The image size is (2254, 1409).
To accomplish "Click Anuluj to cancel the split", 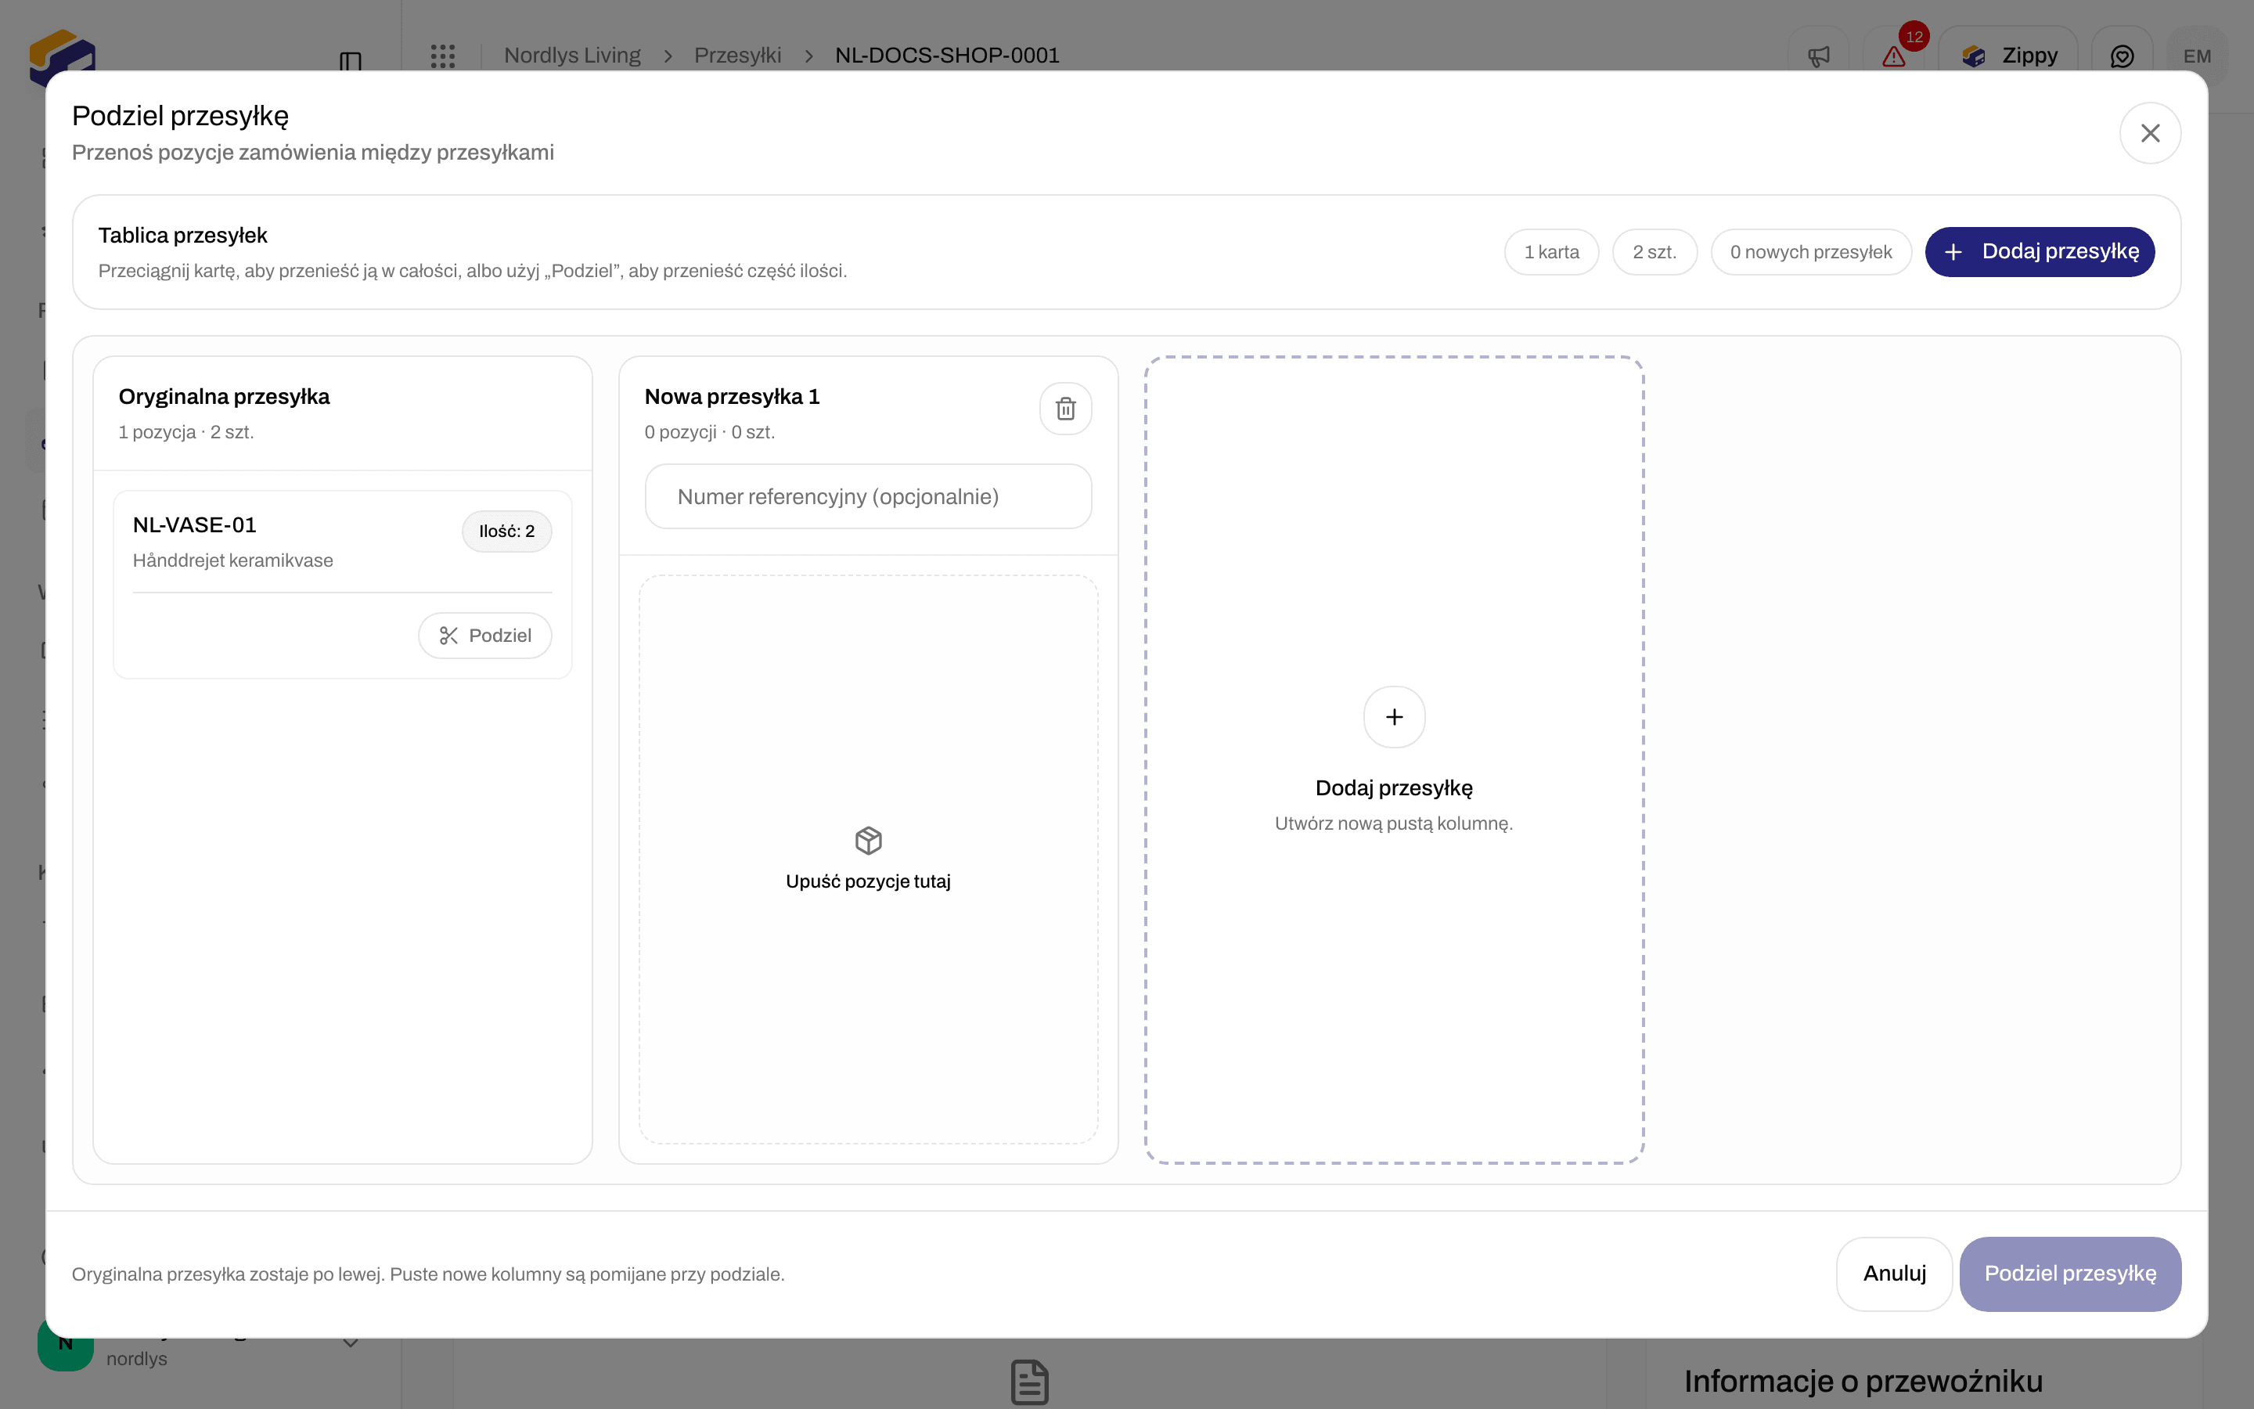I will coord(1893,1274).
